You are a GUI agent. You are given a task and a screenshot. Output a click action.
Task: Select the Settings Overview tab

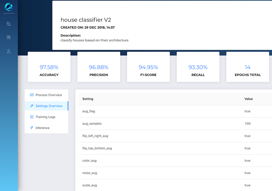(46, 106)
